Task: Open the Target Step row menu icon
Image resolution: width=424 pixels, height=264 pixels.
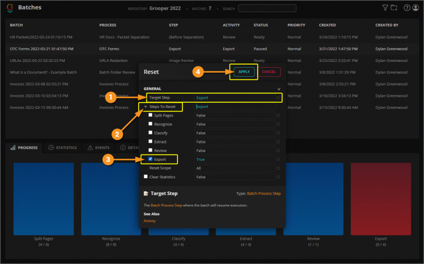Action: point(278,98)
